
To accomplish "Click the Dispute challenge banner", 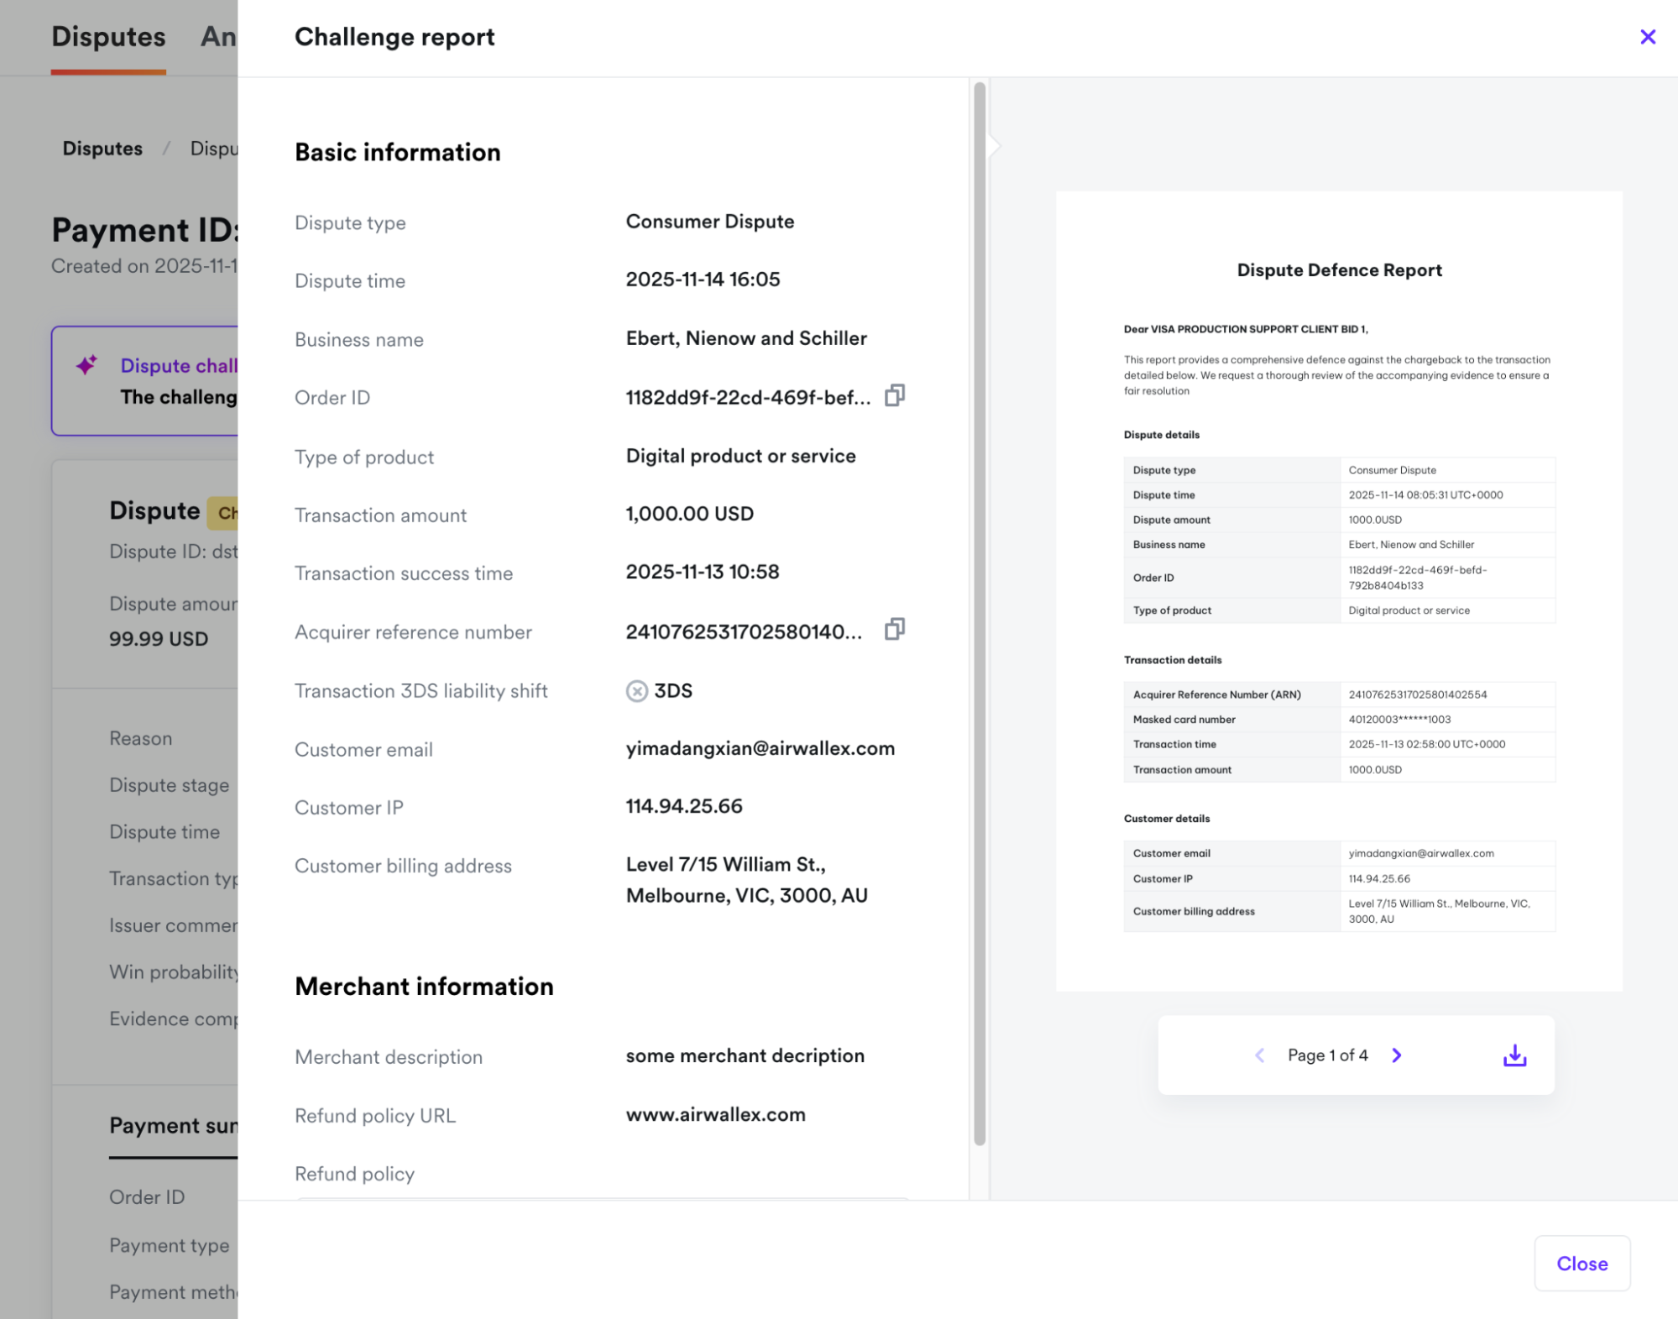I will (151, 380).
